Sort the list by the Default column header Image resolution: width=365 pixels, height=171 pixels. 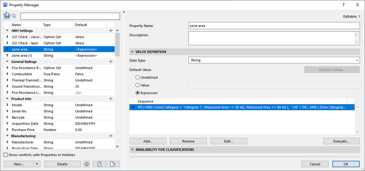pos(91,25)
